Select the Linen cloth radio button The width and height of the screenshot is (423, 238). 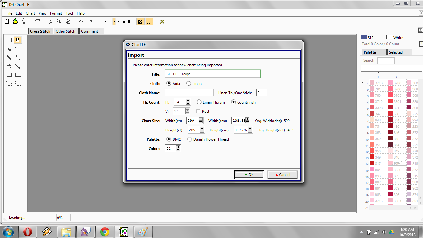pyautogui.click(x=189, y=83)
